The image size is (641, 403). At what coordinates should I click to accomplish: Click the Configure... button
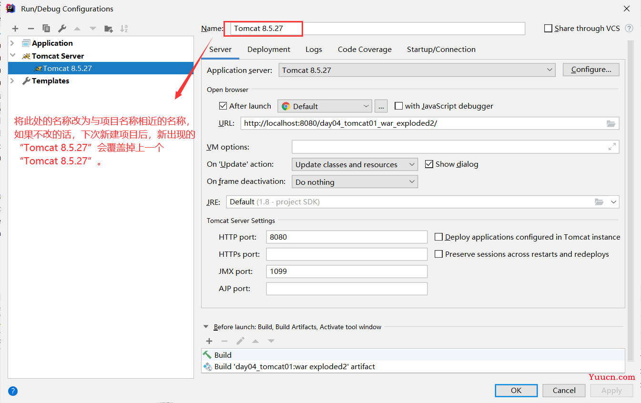(591, 70)
